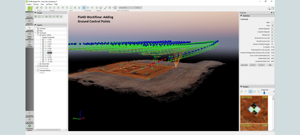
Task: Click the Assign point class button
Action: (138, 7)
